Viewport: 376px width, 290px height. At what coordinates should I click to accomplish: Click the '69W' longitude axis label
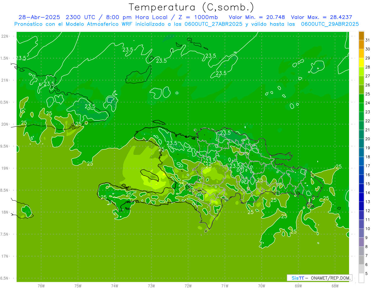(x=298, y=286)
